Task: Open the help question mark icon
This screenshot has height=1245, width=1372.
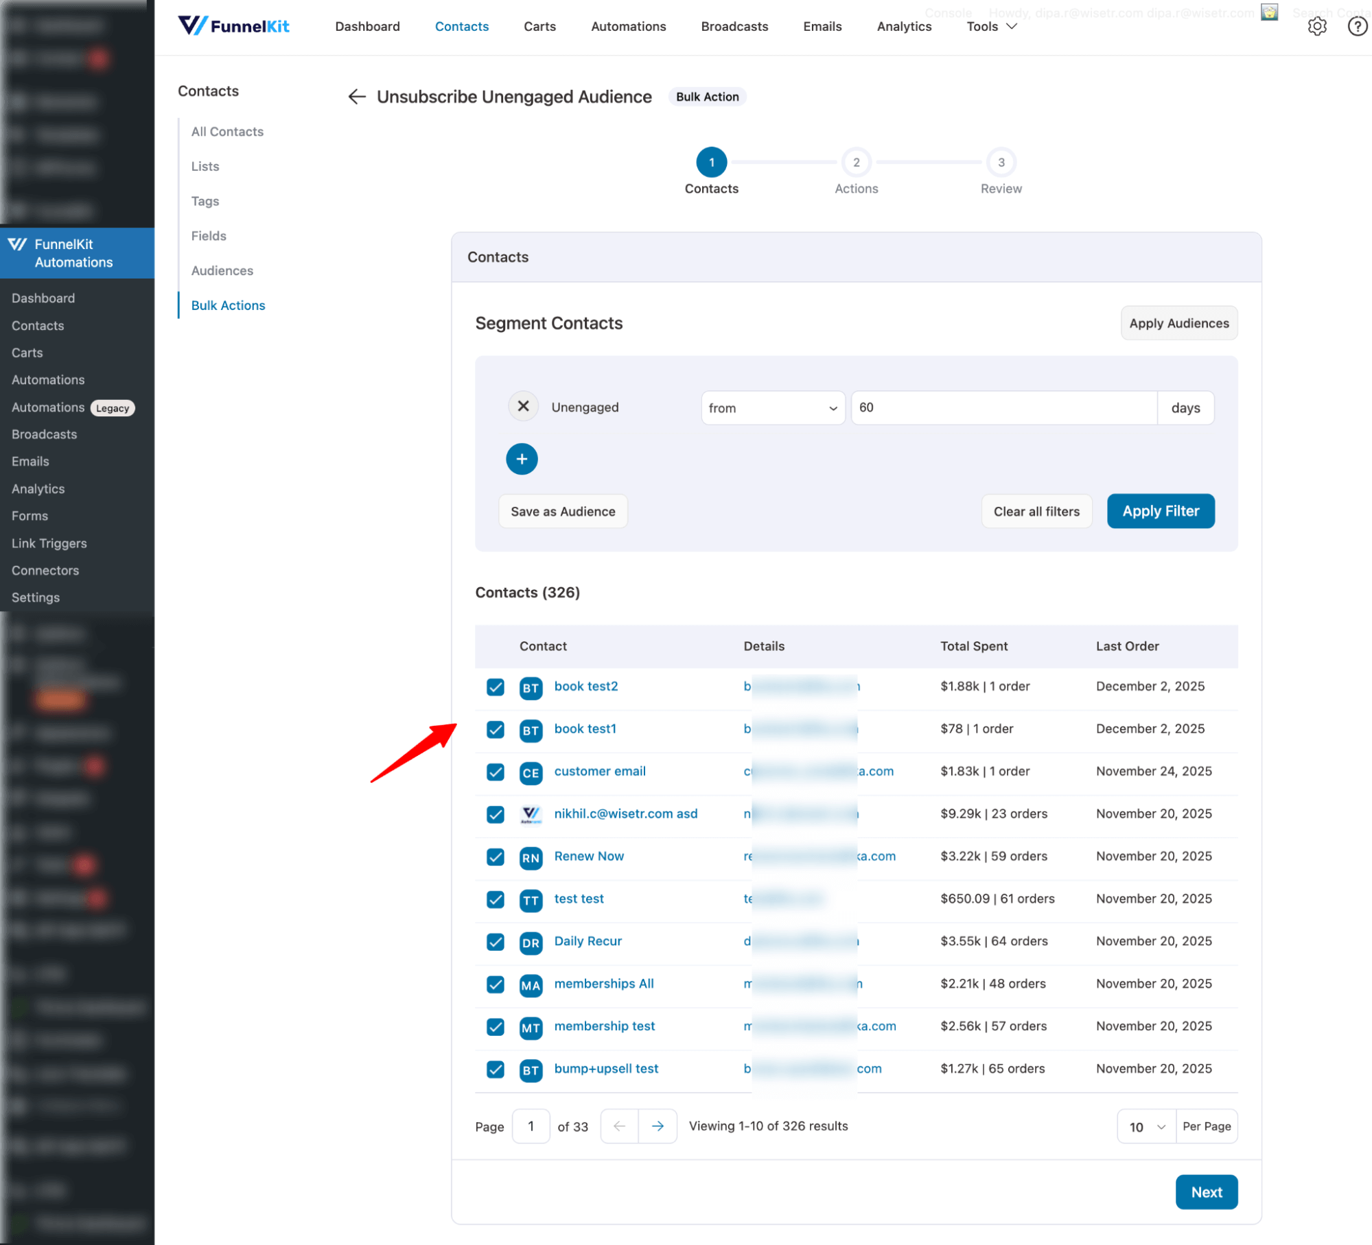Action: coord(1357,27)
